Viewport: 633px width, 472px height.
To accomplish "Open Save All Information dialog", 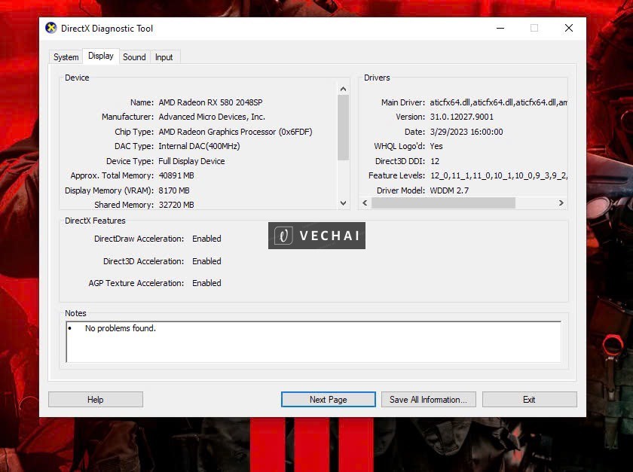I will (428, 399).
